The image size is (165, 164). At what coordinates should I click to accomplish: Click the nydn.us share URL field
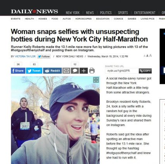point(122,71)
